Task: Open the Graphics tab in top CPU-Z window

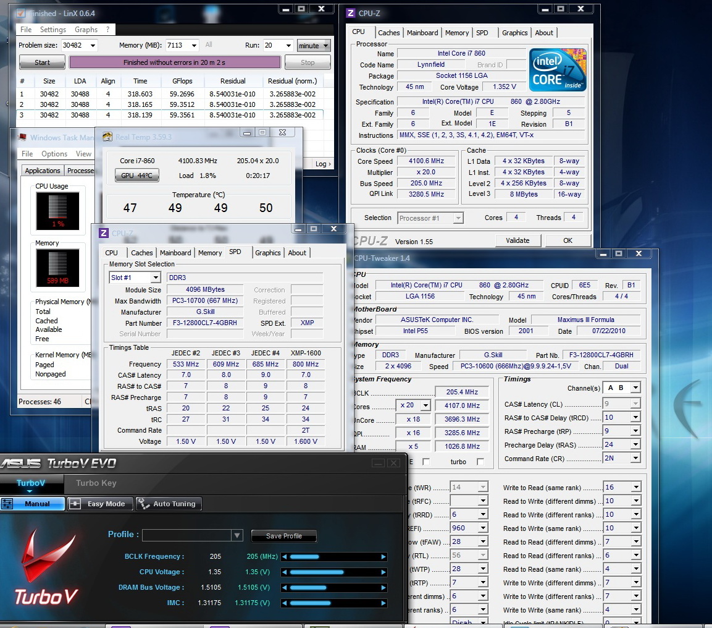Action: click(514, 33)
